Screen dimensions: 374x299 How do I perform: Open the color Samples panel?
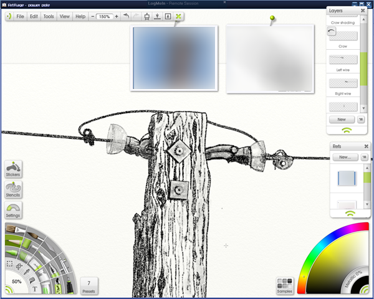285,286
